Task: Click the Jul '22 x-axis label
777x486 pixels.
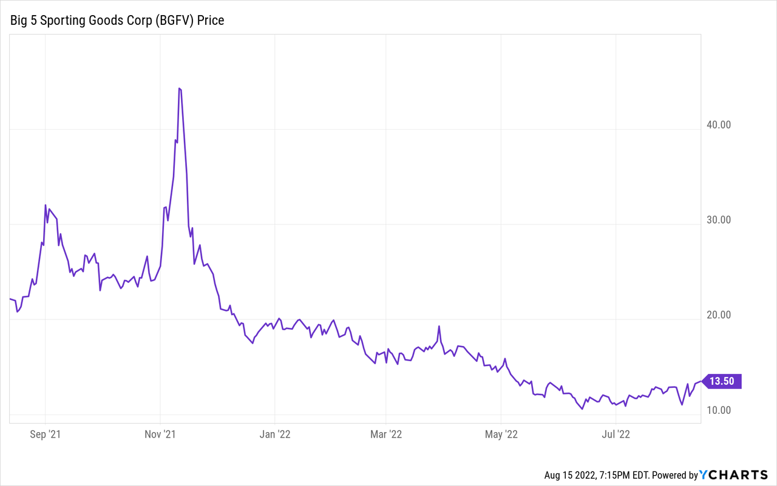Action: [616, 434]
